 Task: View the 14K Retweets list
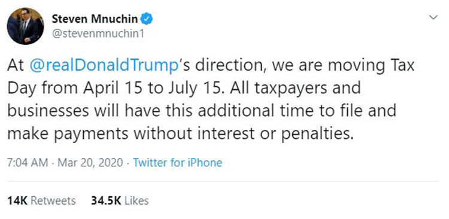pos(41,200)
